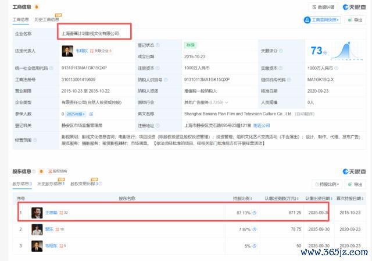Image resolution: width=372 pixels, height=261 pixels.
Task: Click the green 存续 status badge
Action: (190, 45)
